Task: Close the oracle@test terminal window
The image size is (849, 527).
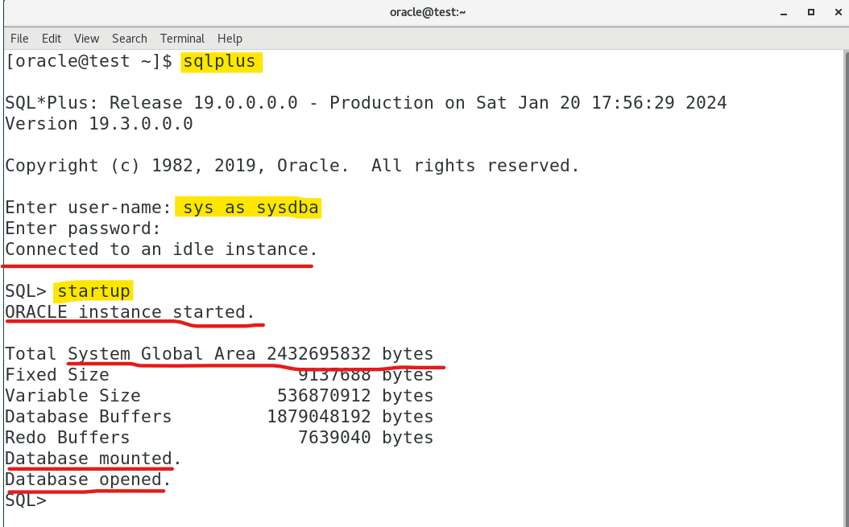Action: 839,12
